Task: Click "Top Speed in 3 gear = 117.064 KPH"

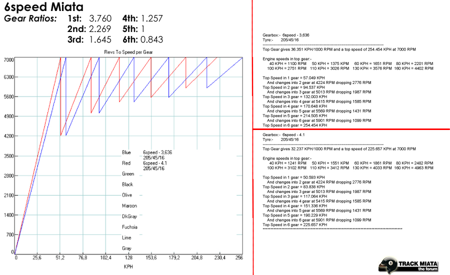Action: pos(294,196)
